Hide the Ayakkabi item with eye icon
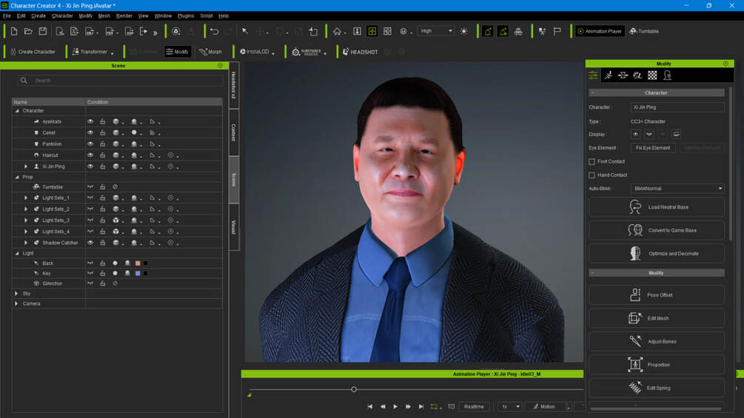 click(90, 121)
